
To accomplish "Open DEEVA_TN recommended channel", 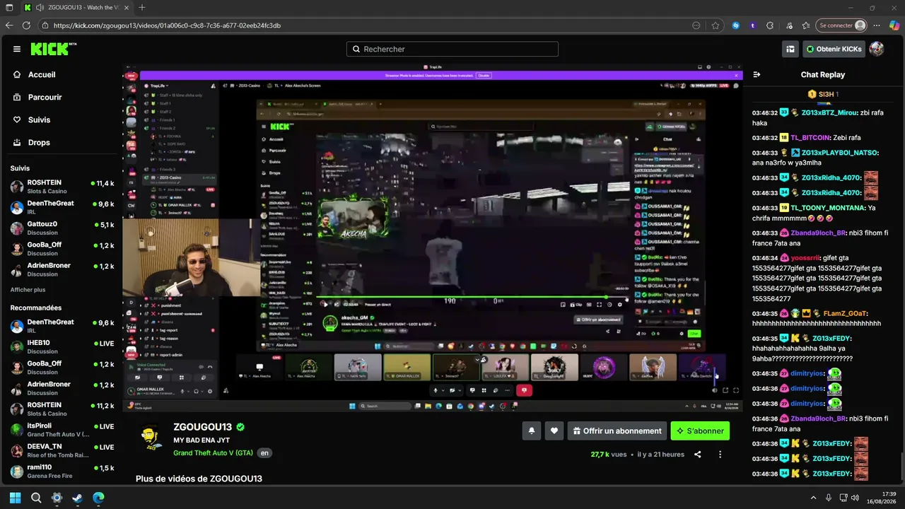I will (x=62, y=451).
